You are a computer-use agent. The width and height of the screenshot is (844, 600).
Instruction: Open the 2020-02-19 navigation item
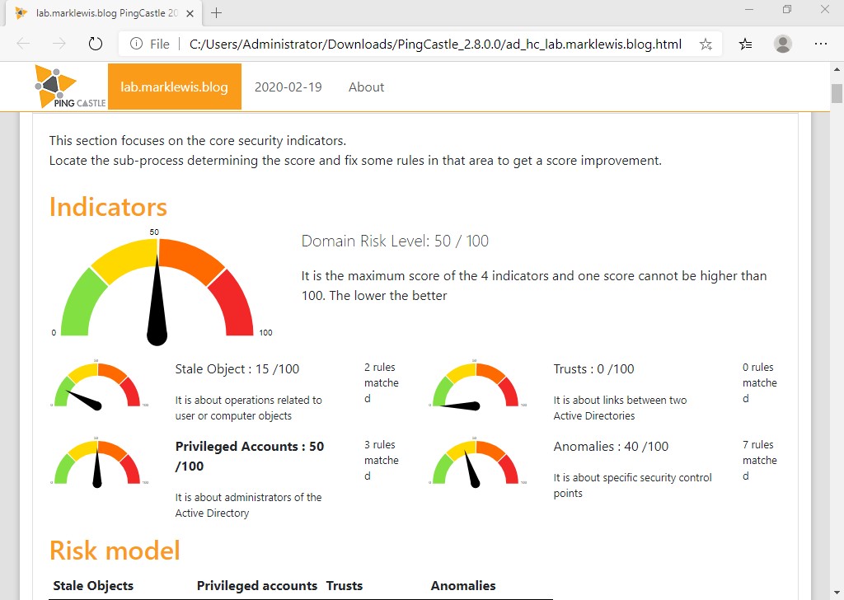288,87
